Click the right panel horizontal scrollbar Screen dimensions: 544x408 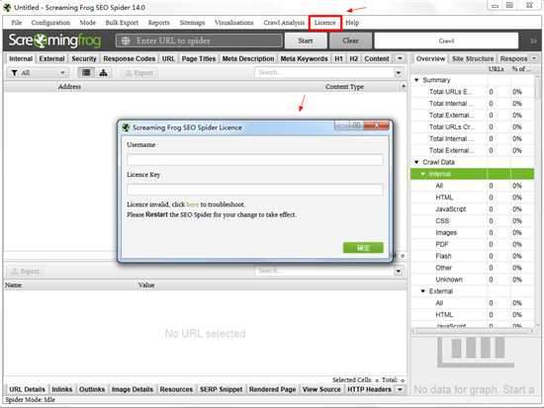[x=472, y=331]
